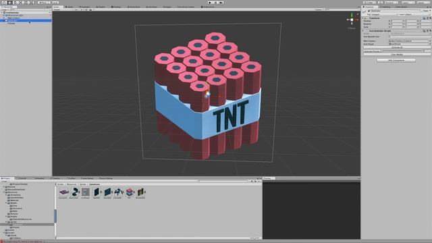
Task: Select the first purple tile asset thumbnail
Action: 63,192
